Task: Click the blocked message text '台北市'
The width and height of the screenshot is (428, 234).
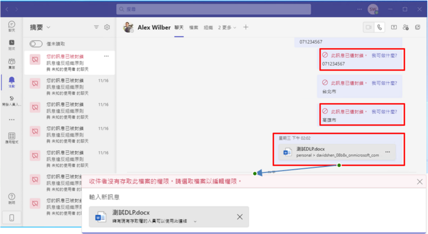Action: (x=329, y=91)
